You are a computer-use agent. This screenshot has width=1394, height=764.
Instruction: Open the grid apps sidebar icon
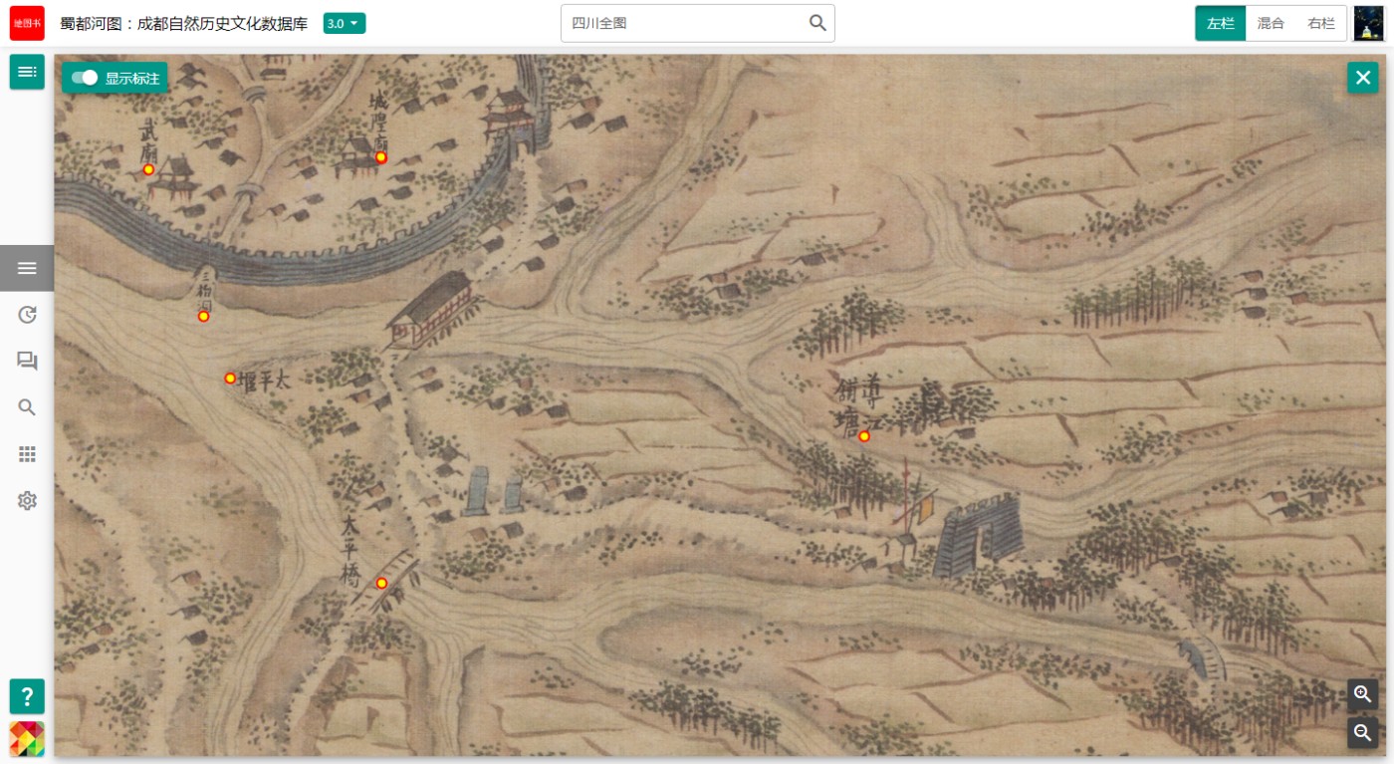tap(27, 454)
